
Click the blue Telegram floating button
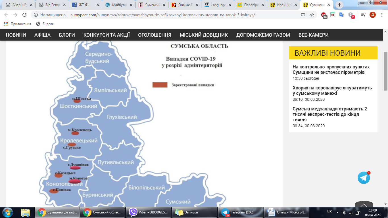[x=364, y=178]
